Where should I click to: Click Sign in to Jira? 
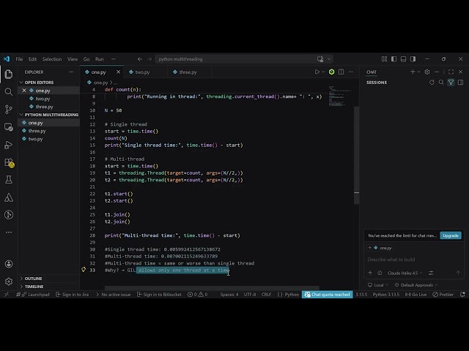pyautogui.click(x=73, y=294)
